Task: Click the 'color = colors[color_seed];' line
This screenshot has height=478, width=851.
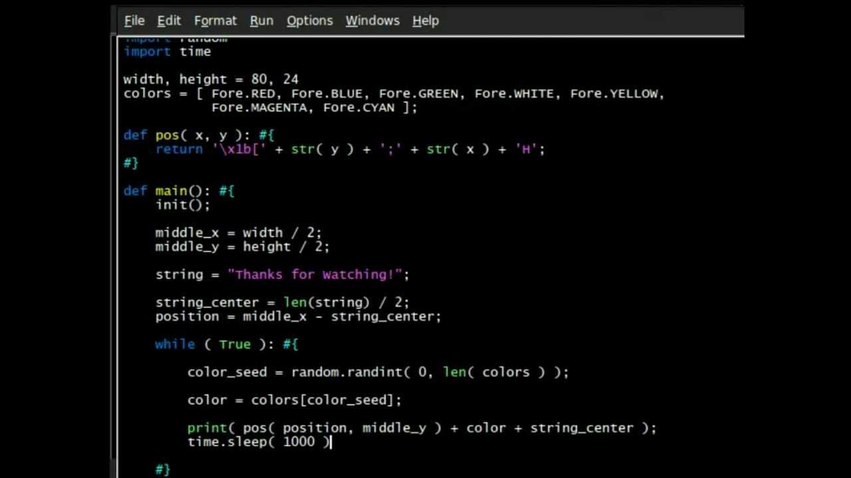Action: coord(295,400)
